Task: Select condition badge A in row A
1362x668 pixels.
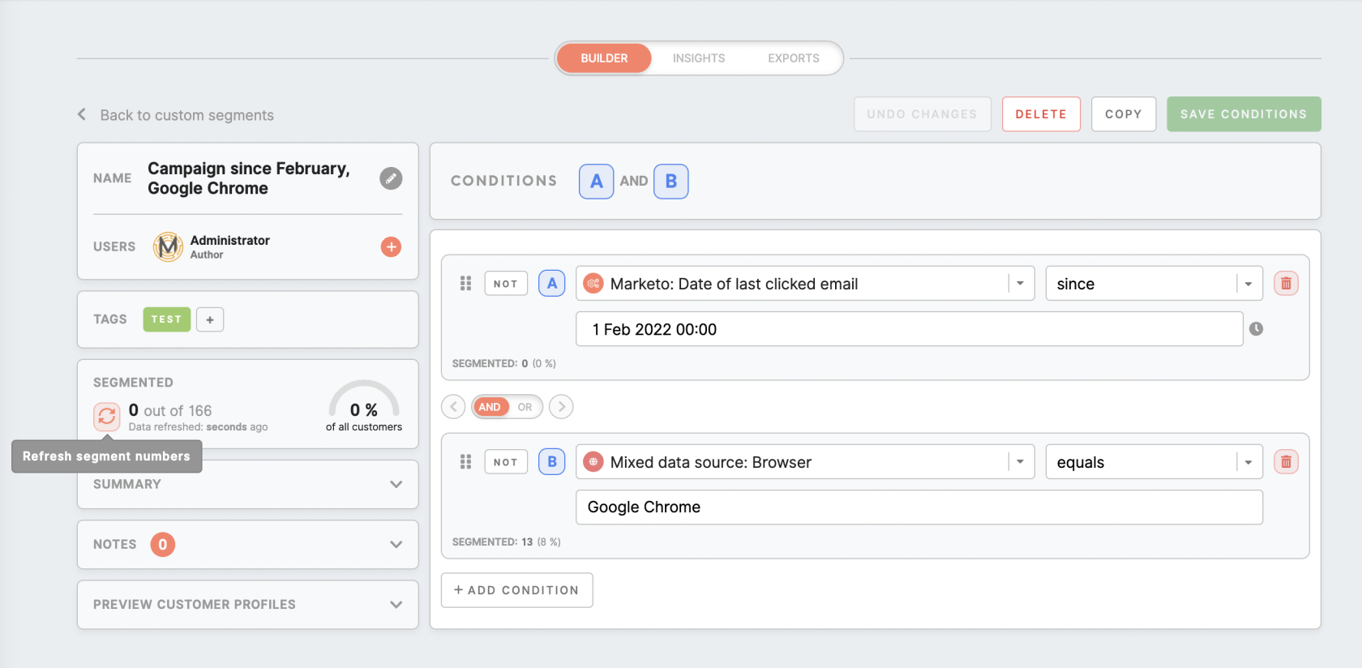Action: (552, 284)
